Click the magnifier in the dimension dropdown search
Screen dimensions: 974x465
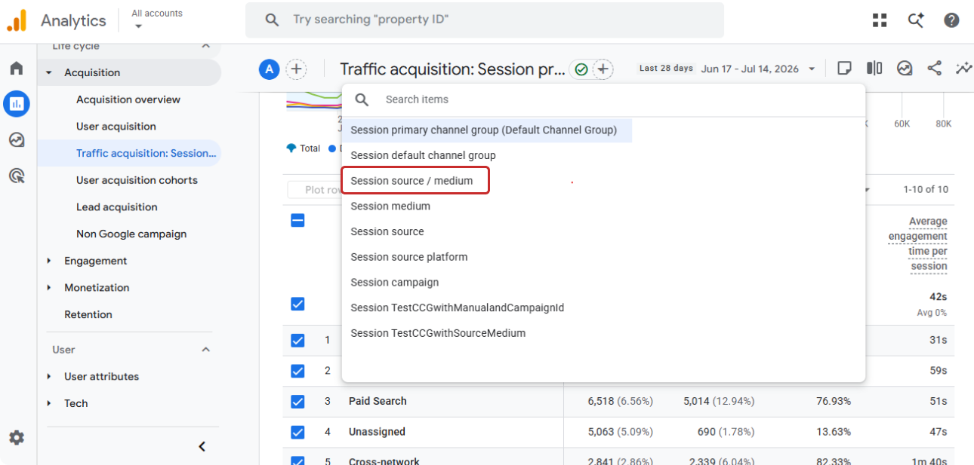[x=362, y=99]
